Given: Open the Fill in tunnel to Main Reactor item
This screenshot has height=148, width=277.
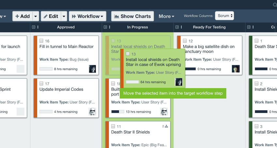Looking at the screenshot, I should (66, 47).
